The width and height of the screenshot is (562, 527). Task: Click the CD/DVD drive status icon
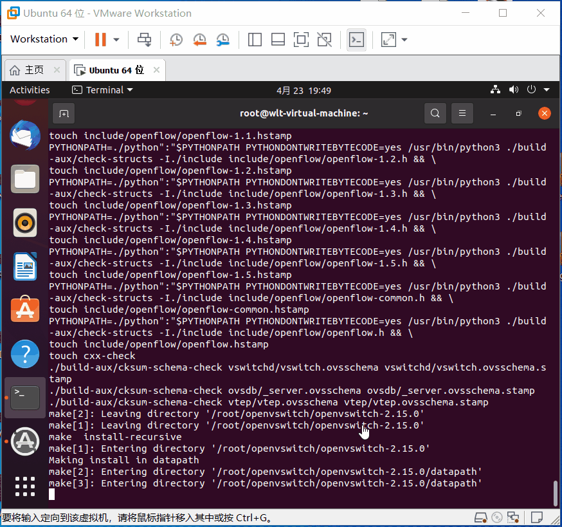point(497,518)
